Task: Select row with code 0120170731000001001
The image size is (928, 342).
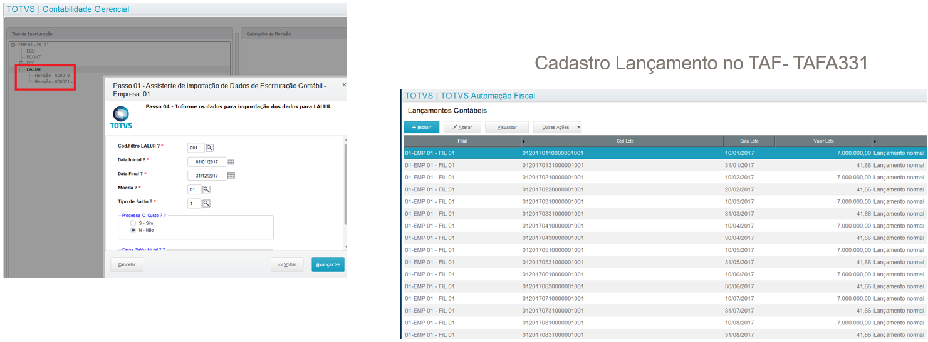Action: point(664,311)
